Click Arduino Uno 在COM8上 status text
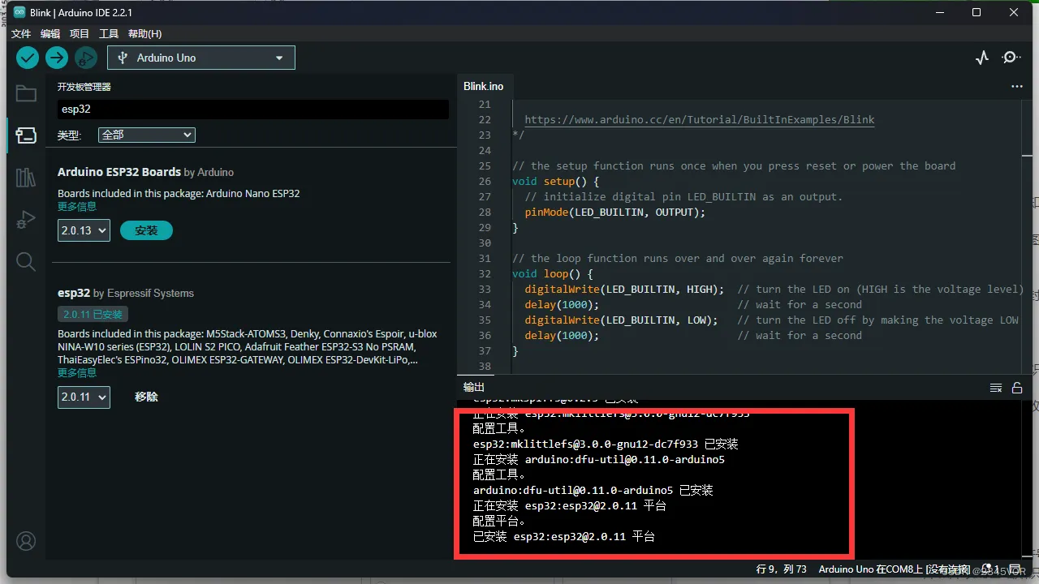This screenshot has width=1039, height=584. [895, 569]
